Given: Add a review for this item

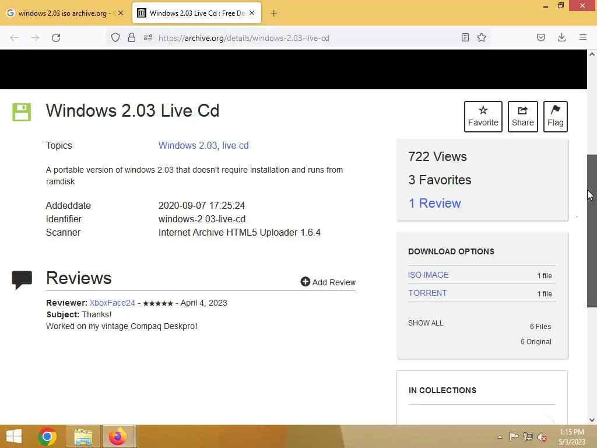Looking at the screenshot, I should (328, 282).
